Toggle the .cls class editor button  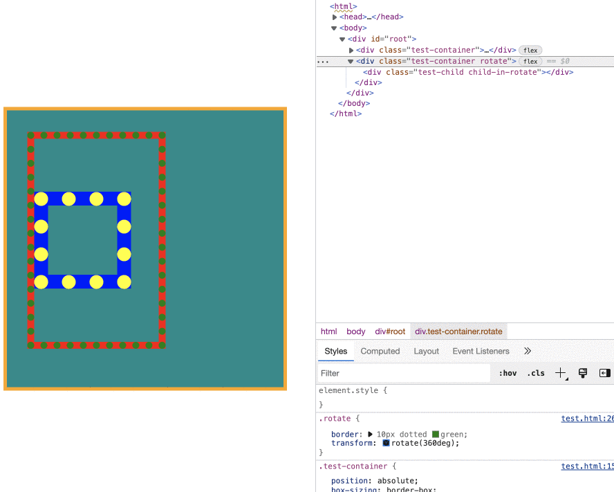point(536,373)
